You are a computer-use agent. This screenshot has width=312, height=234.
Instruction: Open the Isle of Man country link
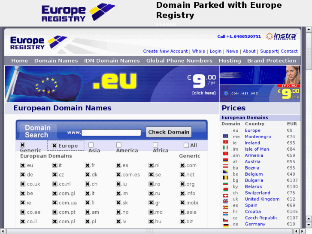[x=257, y=149]
